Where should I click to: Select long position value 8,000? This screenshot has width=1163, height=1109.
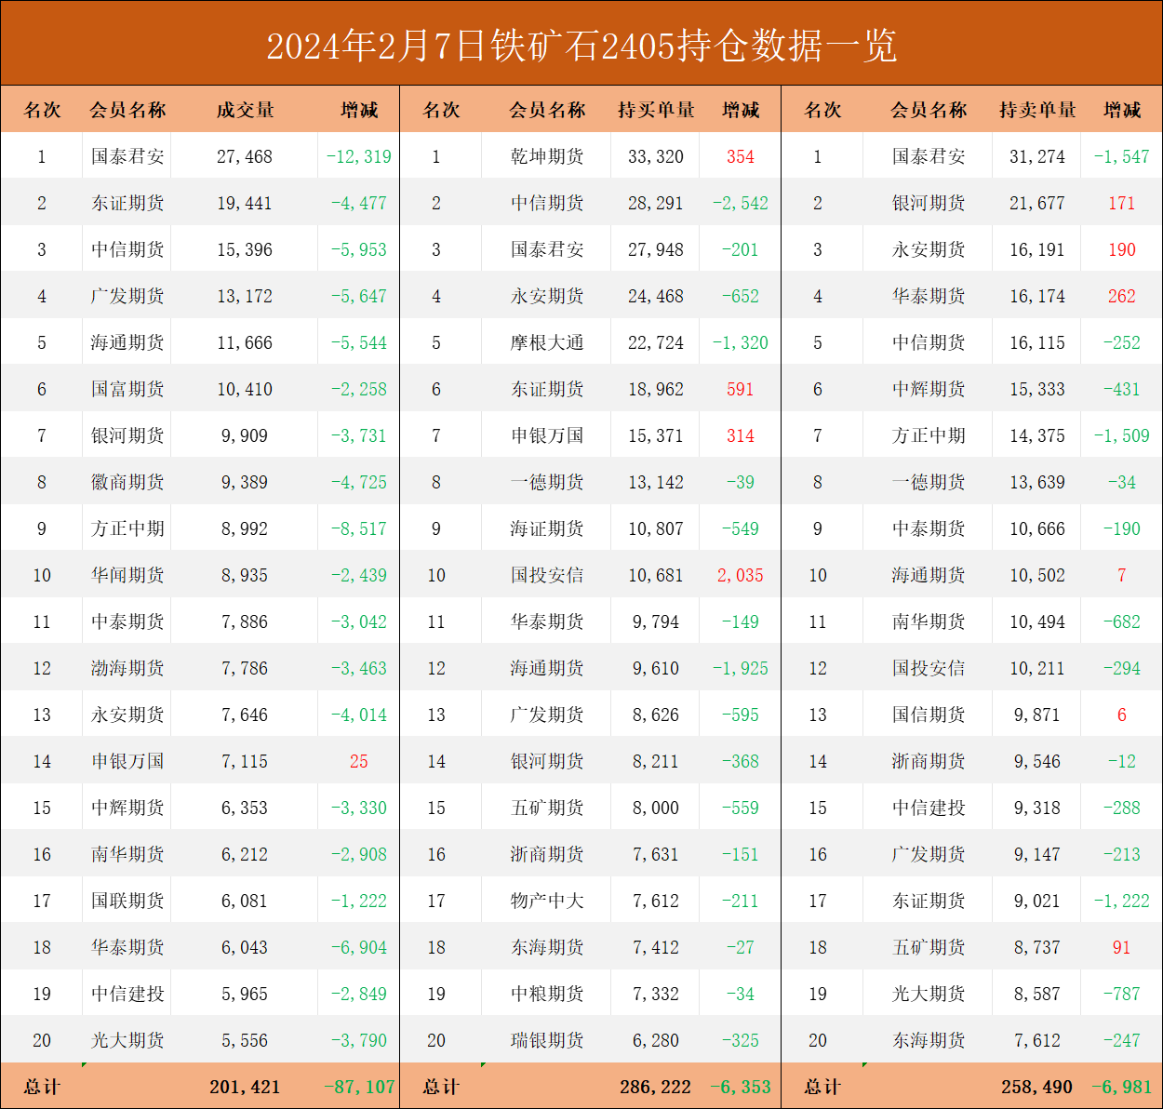(x=656, y=808)
